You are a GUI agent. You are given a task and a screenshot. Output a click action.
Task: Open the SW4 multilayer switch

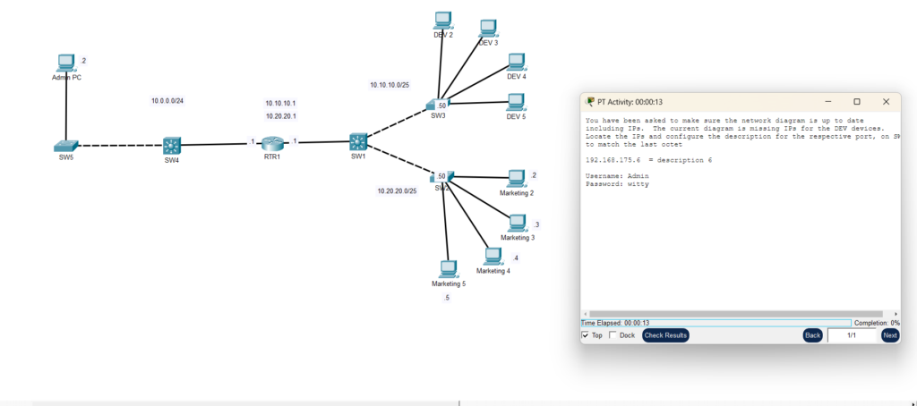point(172,145)
